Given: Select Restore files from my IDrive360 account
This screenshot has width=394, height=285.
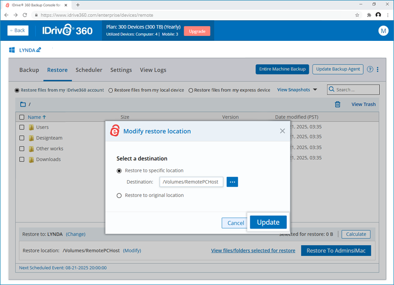Looking at the screenshot, I should coord(17,90).
